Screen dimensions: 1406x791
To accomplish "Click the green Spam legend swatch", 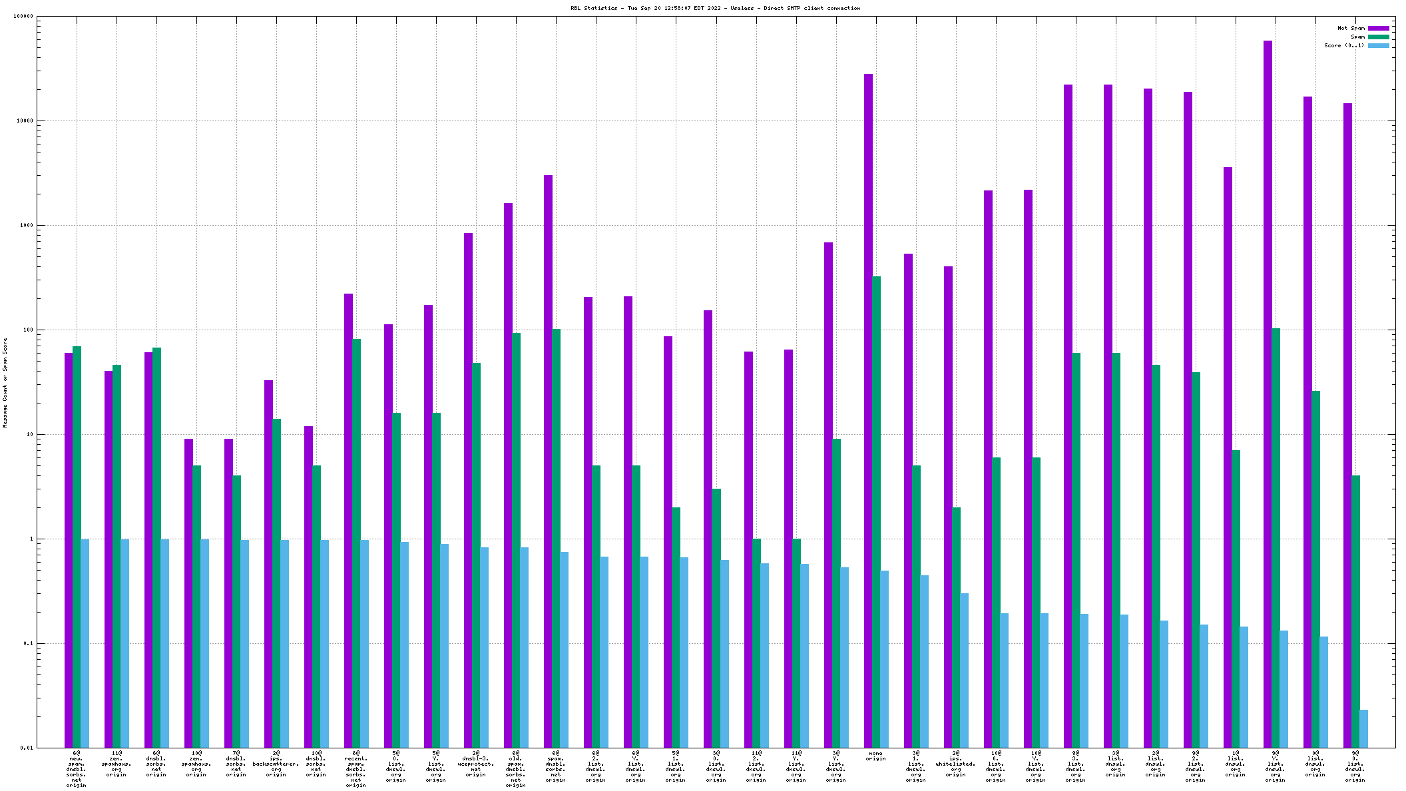I will tap(1378, 37).
